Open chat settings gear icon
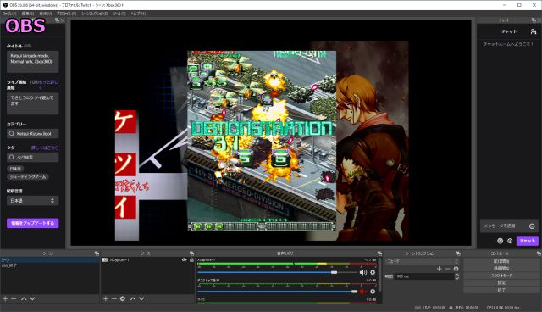 (x=510, y=241)
